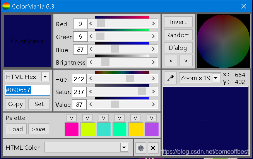Image resolution: width=253 pixels, height=159 pixels.
Task: Click the Set button
Action: tap(39, 104)
